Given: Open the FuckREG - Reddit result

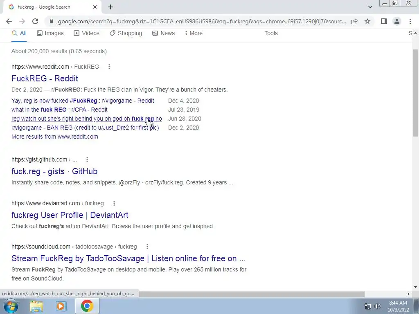Looking at the screenshot, I should (45, 78).
